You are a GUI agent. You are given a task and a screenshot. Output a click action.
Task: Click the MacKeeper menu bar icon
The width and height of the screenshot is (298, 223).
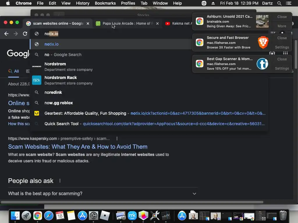coord(204,3)
